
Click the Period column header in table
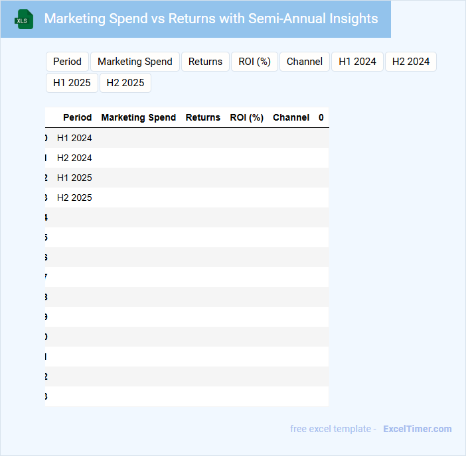coord(77,117)
